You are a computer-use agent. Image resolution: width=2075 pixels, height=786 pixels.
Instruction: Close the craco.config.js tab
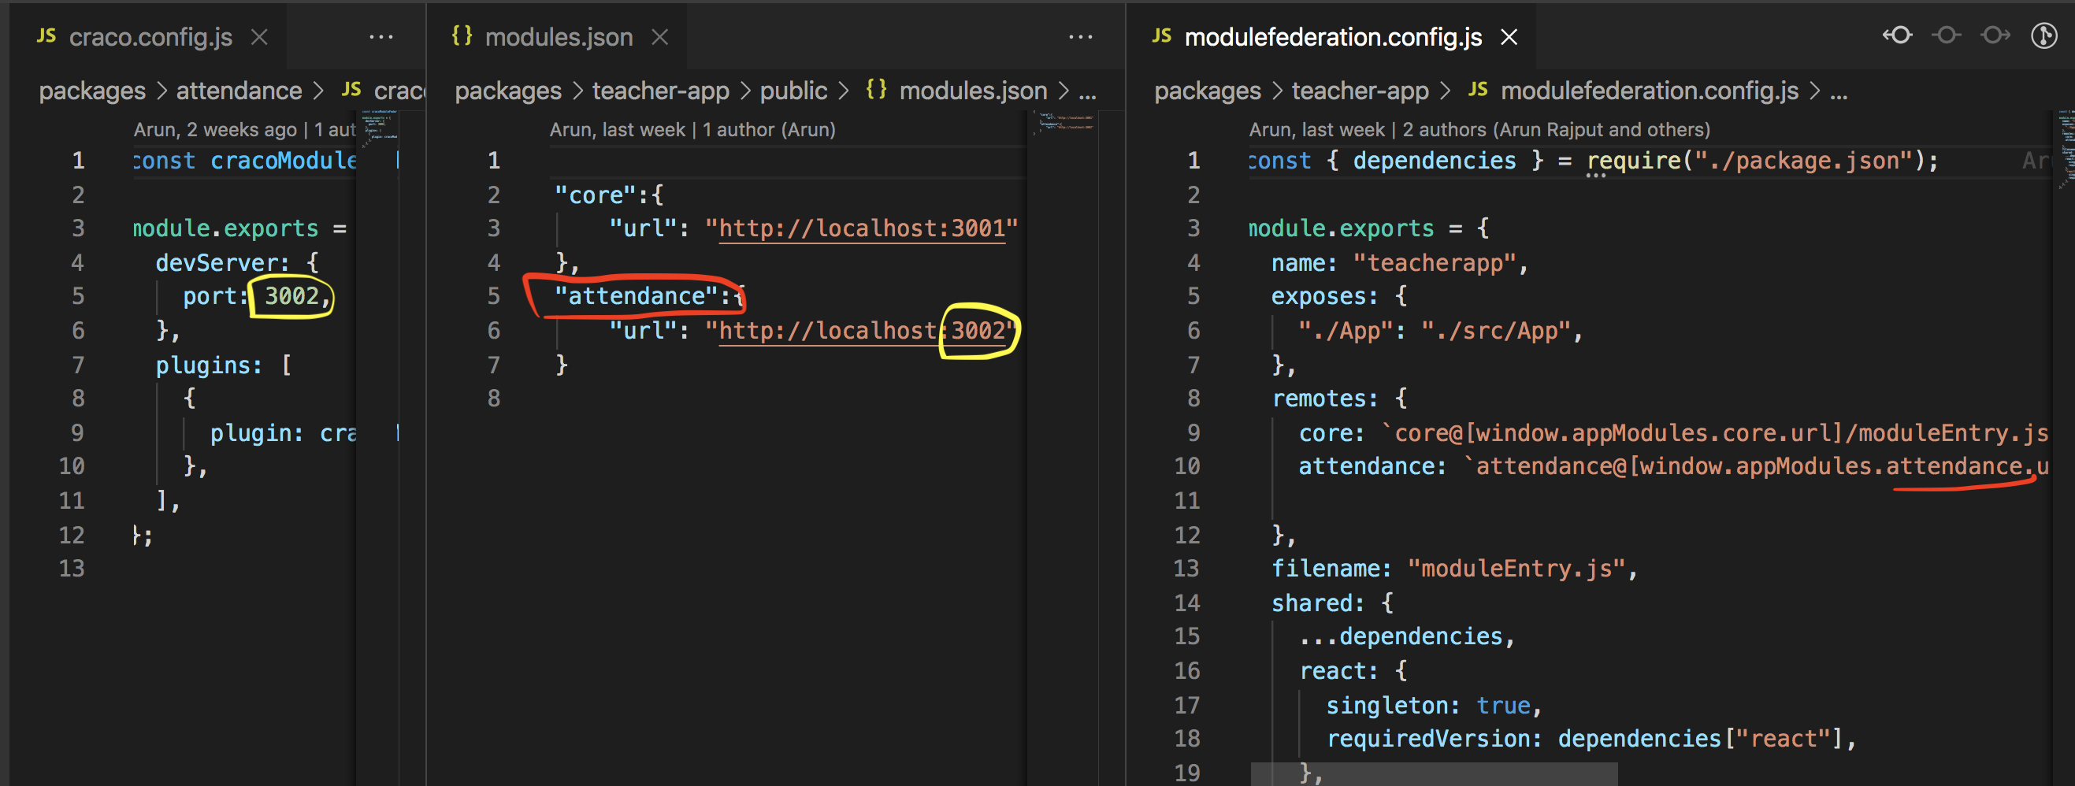coord(259,37)
